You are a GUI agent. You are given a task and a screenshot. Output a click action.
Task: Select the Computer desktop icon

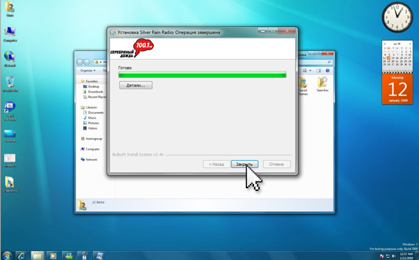click(10, 34)
